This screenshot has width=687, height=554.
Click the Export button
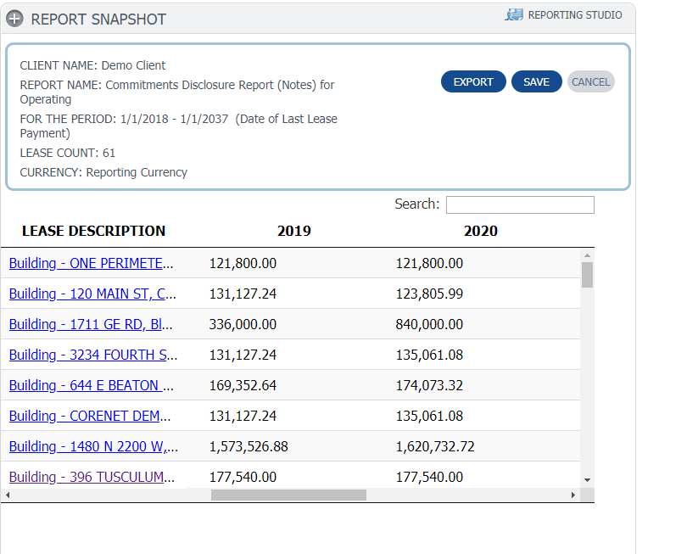[473, 81]
